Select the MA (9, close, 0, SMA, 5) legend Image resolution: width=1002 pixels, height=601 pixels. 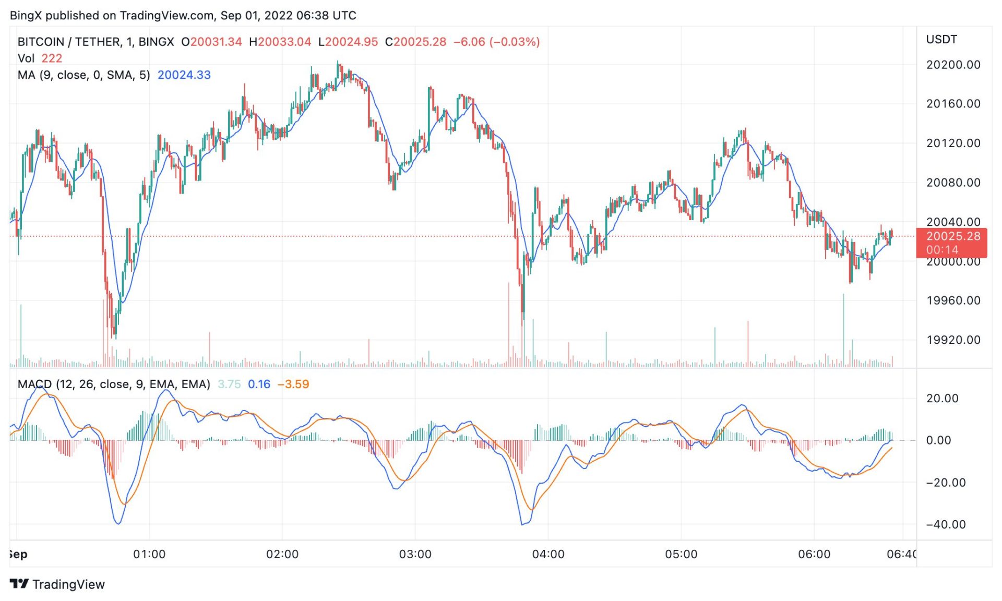point(83,75)
